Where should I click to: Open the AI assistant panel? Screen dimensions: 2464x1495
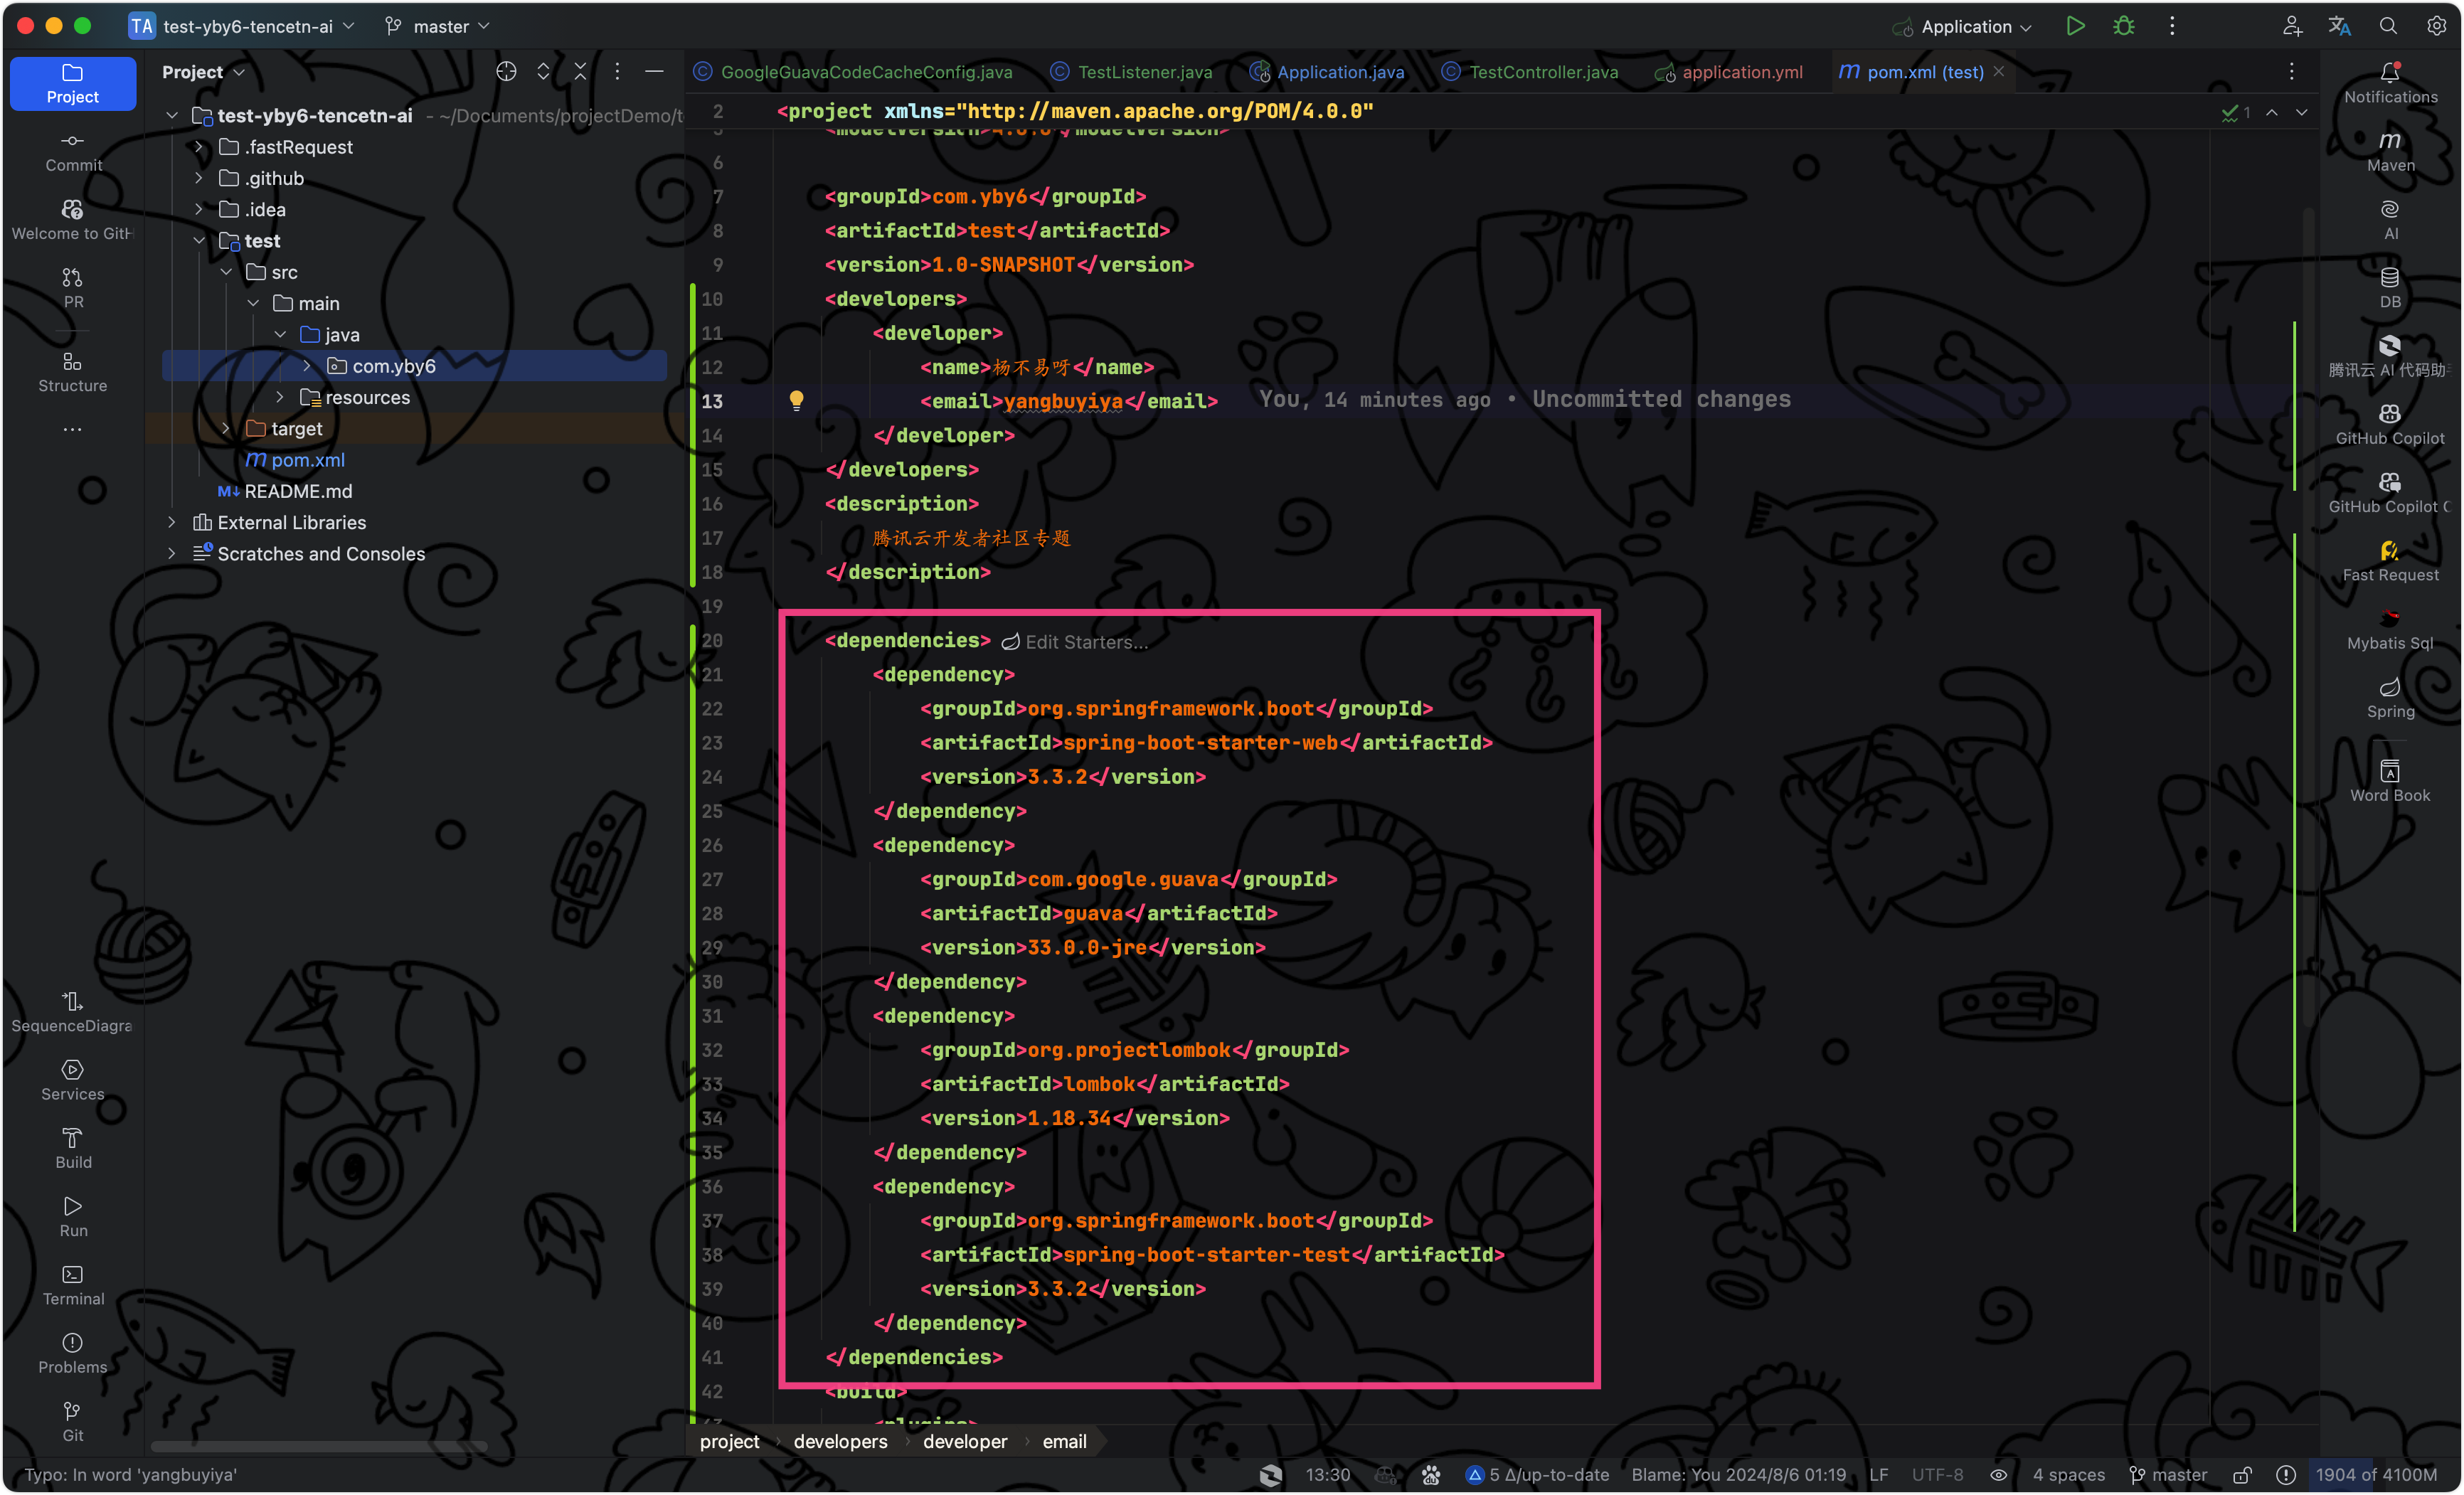tap(2390, 220)
